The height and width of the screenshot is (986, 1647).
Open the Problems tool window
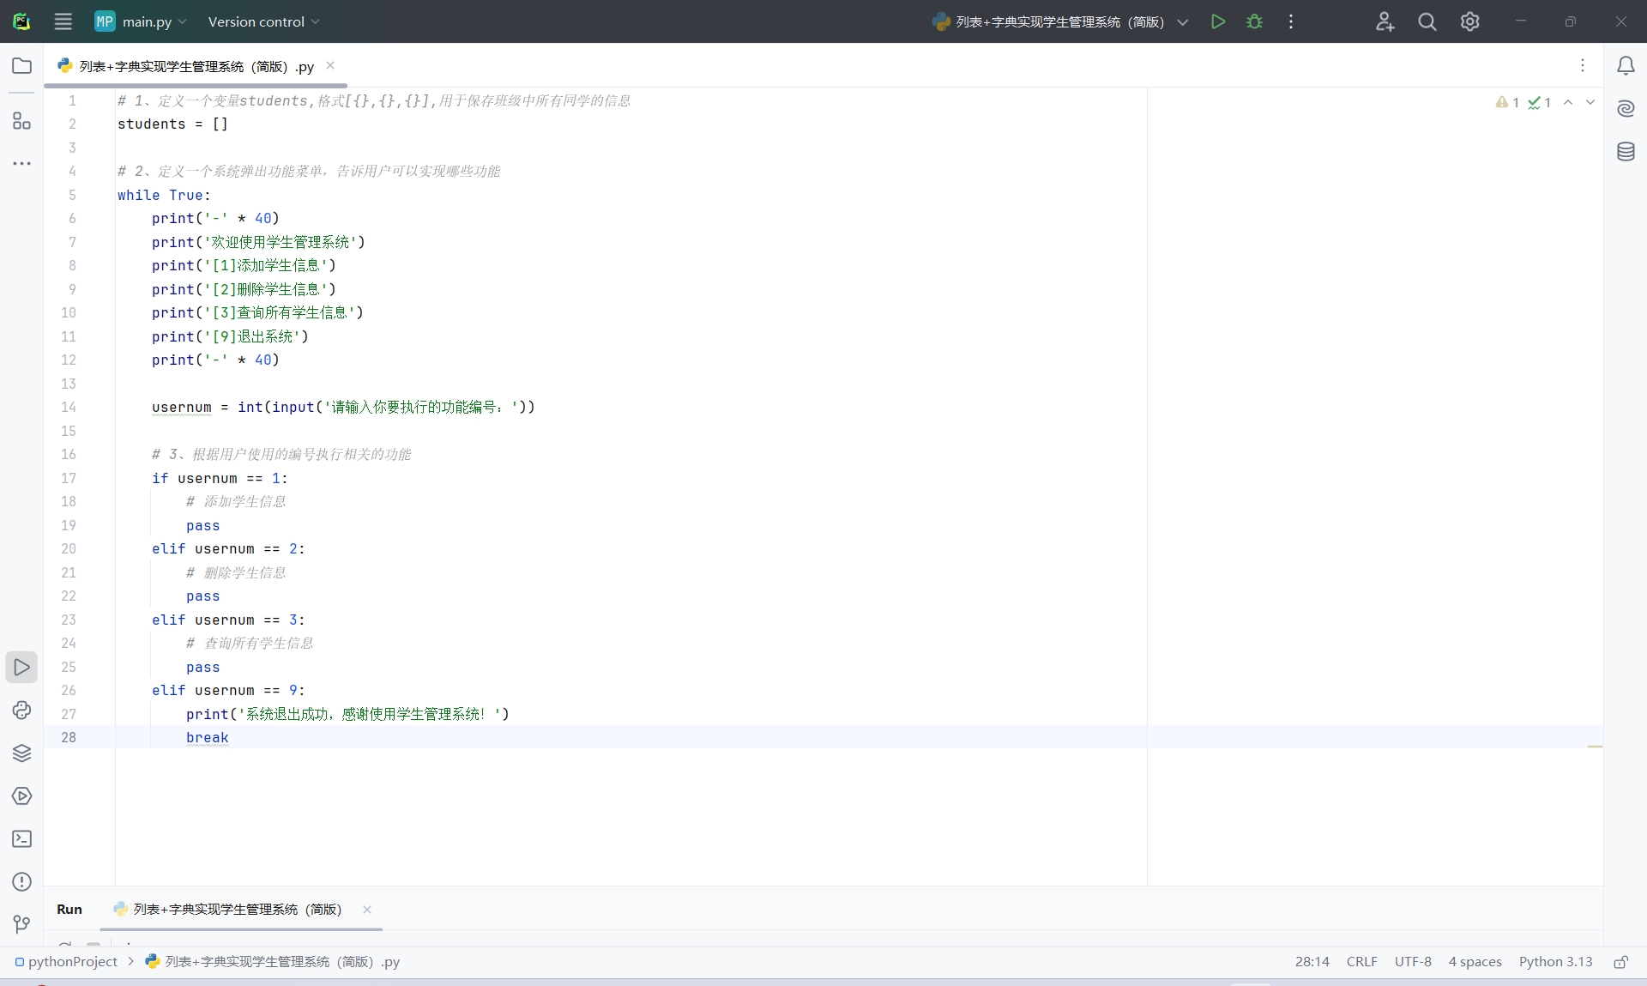22,881
